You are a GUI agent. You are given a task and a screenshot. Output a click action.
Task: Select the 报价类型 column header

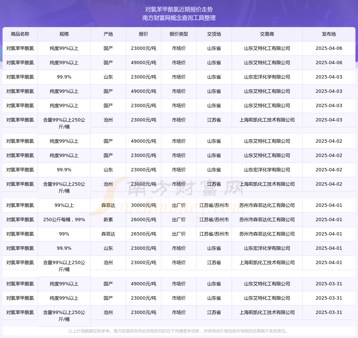[179, 34]
